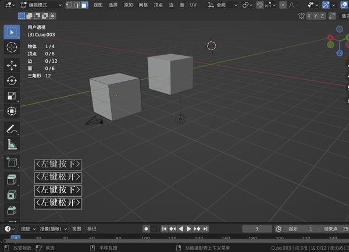Toggle viewport overlays display
349x252 pixels.
344,5
